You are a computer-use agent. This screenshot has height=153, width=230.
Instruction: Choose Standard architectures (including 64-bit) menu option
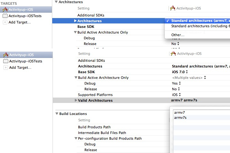pos(198,26)
